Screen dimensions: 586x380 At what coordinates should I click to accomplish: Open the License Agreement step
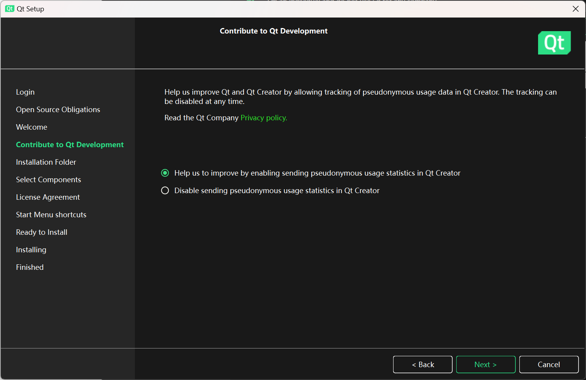click(x=48, y=197)
